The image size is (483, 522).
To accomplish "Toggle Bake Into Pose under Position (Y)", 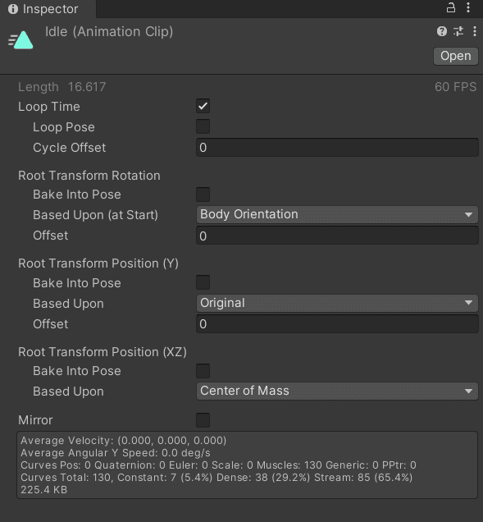I will 203,282.
